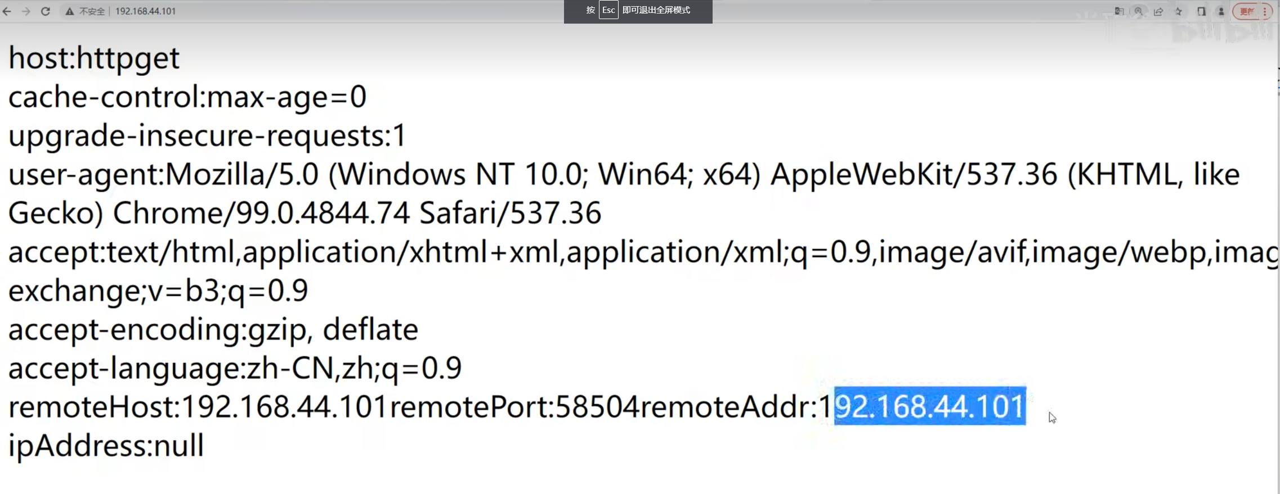Viewport: 1280px width, 494px height.
Task: Click the translate page icon
Action: [x=1119, y=11]
